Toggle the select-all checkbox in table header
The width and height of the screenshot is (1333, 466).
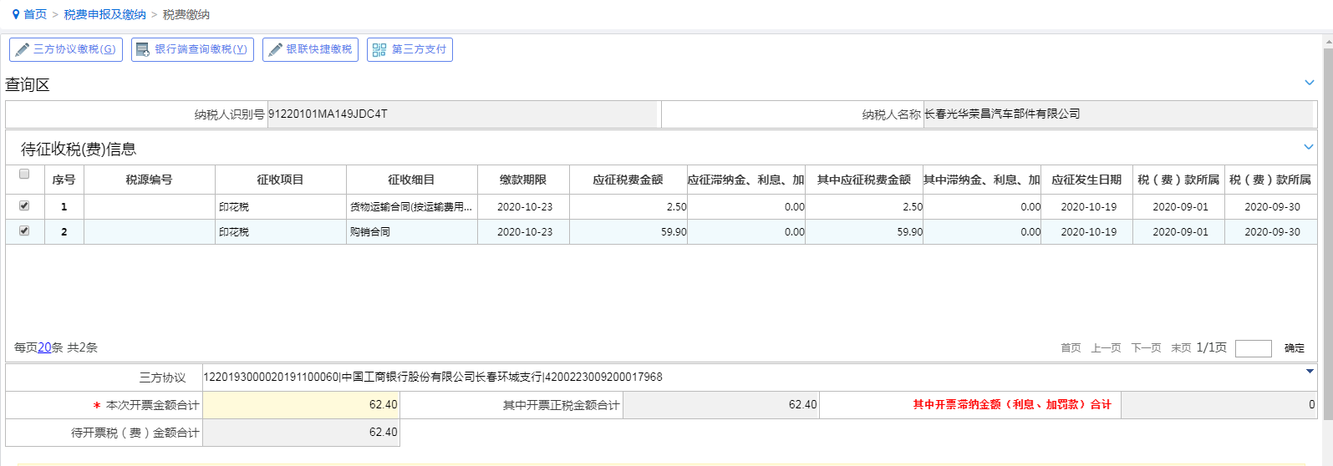[24, 174]
